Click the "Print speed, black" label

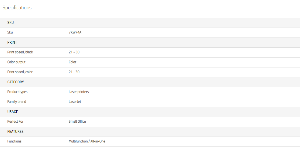coord(20,52)
